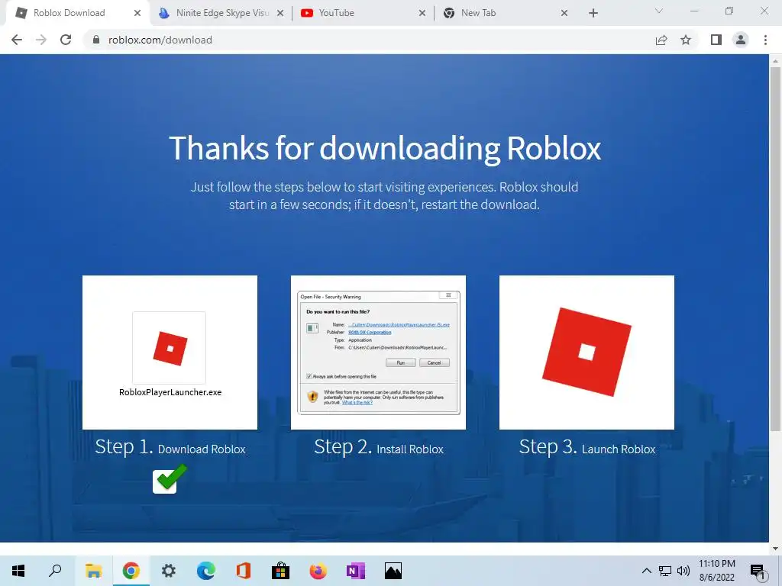
Task: Click the scrollbar down arrow
Action: coord(775,549)
